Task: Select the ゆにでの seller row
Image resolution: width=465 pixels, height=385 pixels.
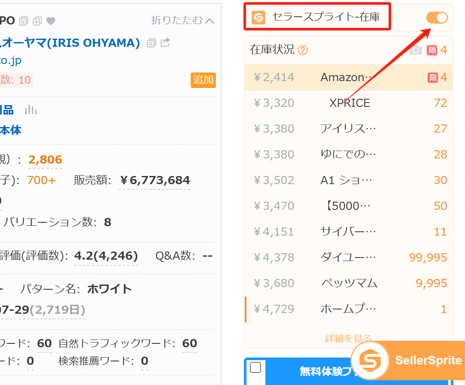Action: (349, 155)
